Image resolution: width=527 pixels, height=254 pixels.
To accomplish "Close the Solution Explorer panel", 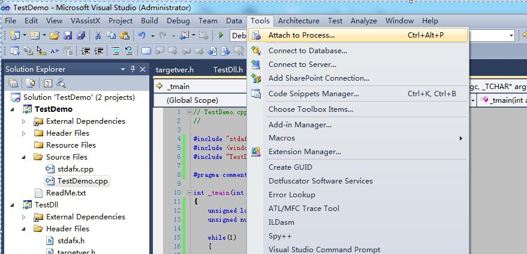I will pyautogui.click(x=143, y=69).
